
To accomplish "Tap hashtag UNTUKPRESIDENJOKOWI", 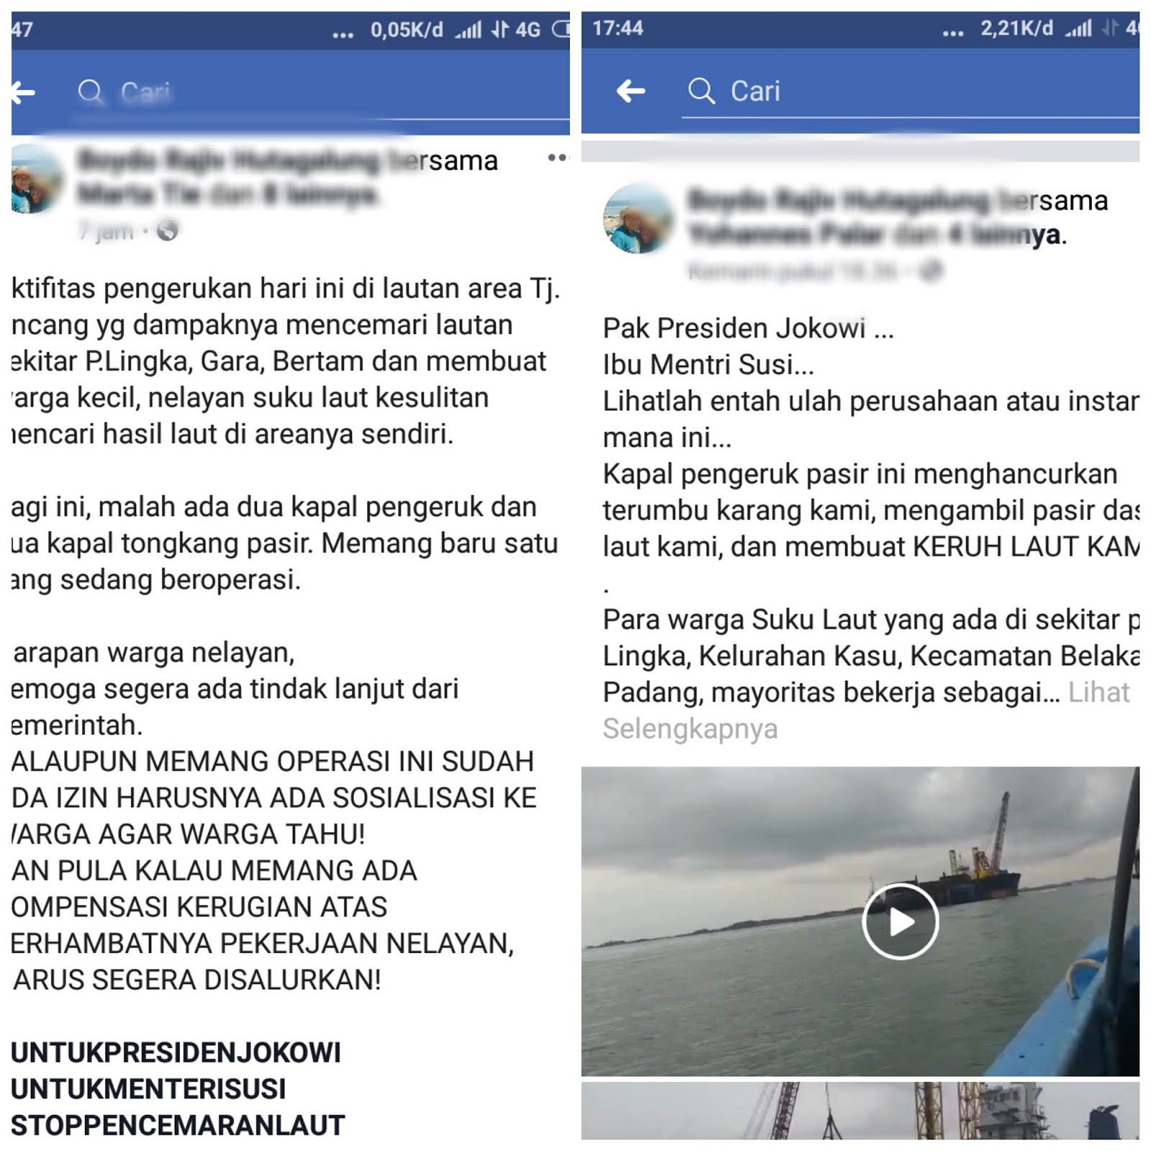I will 176,1052.
